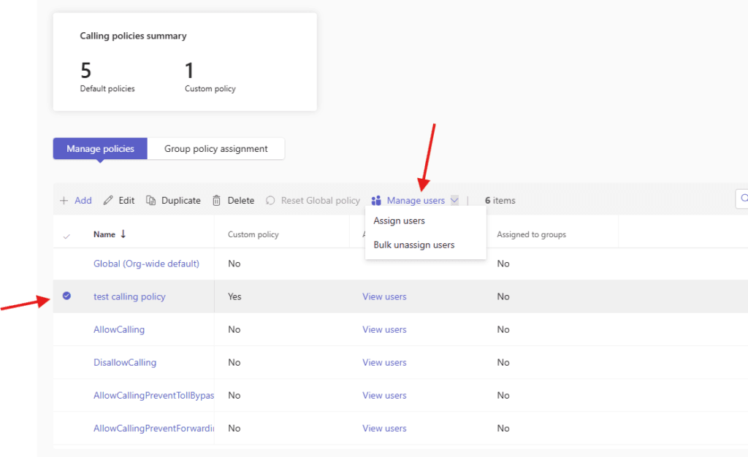
Task: Click the search icon at table right
Action: [744, 198]
